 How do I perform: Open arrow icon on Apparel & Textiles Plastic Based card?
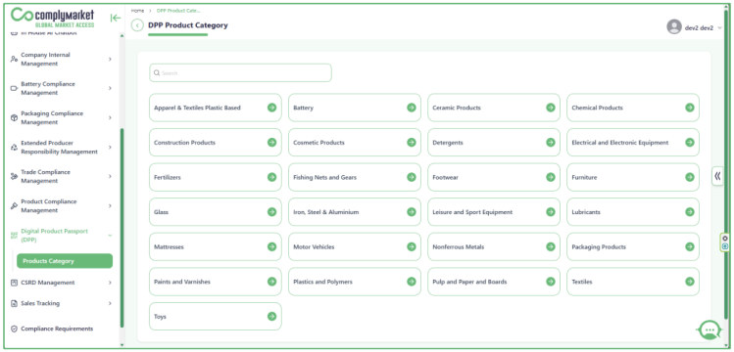pos(272,108)
